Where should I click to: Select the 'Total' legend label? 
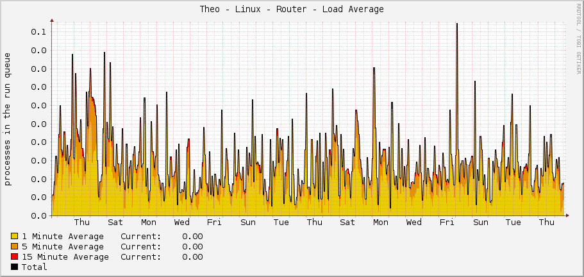coord(34,267)
